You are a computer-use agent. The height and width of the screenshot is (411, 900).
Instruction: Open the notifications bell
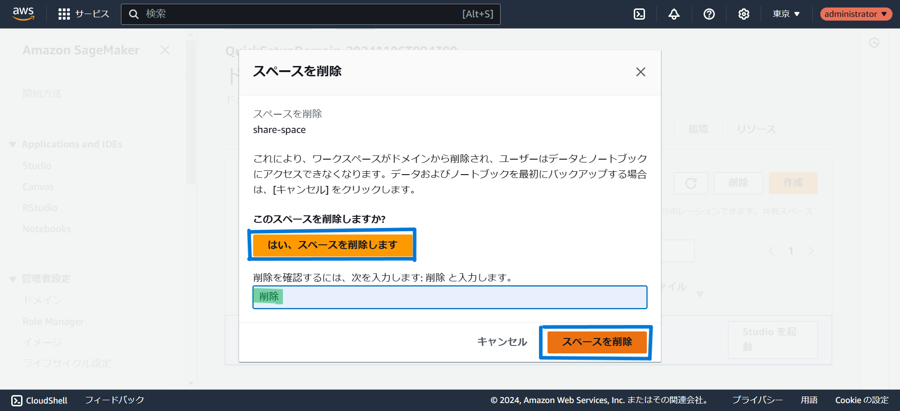point(674,14)
